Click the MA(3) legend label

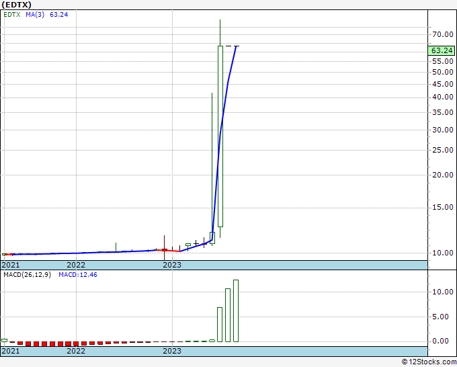pos(35,15)
